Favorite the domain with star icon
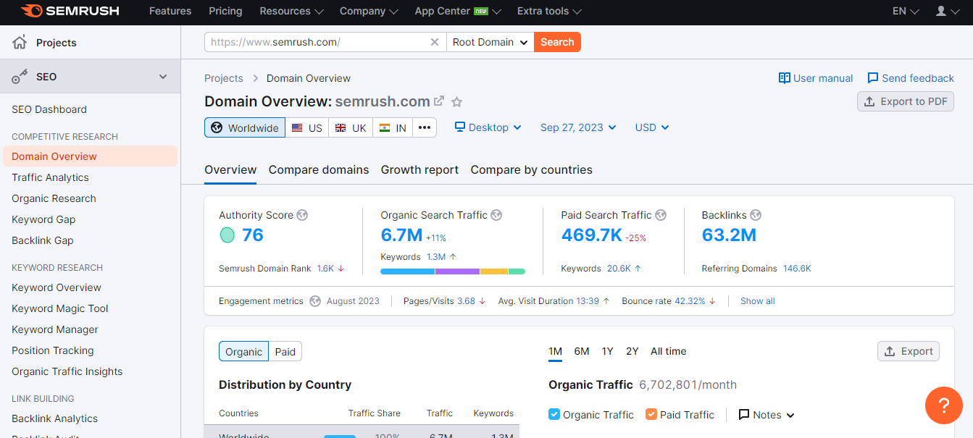 456,102
